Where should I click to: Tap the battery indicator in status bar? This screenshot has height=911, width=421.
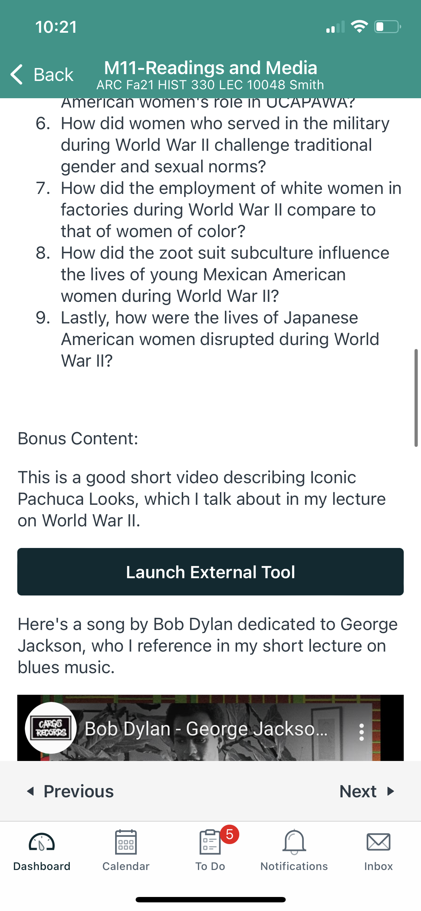(388, 27)
